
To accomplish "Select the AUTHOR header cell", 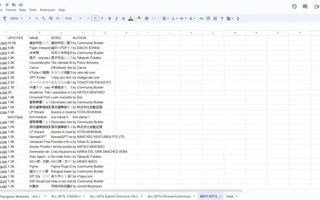I will click(x=83, y=38).
